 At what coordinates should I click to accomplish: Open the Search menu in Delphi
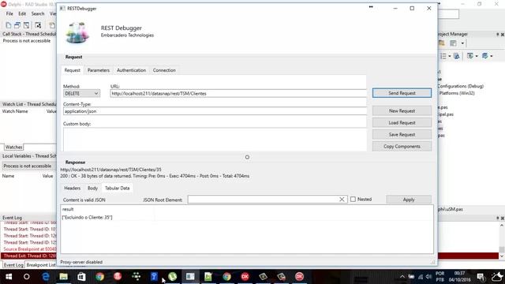[38, 14]
